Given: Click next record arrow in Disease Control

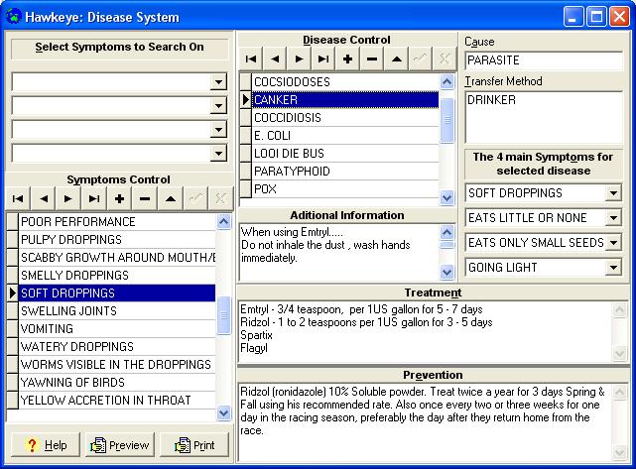Looking at the screenshot, I should point(300,59).
